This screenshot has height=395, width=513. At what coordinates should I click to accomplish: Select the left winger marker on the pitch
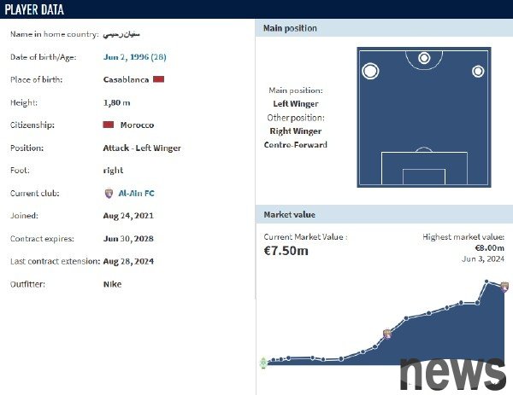point(370,71)
